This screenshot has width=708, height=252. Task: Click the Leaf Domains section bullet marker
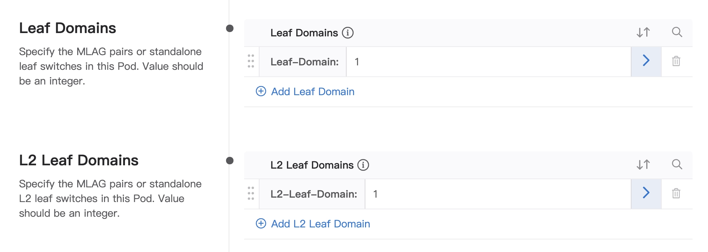pos(230,28)
